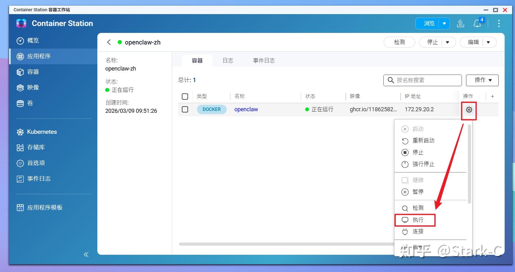
Task: Click the search magnifier icon
Action: click(x=391, y=80)
